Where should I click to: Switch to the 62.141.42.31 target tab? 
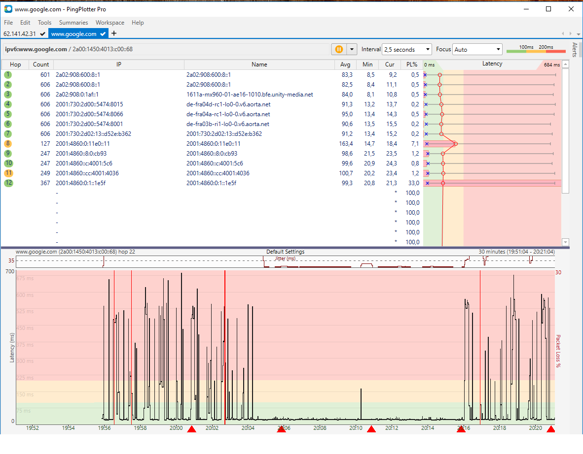[x=19, y=33]
